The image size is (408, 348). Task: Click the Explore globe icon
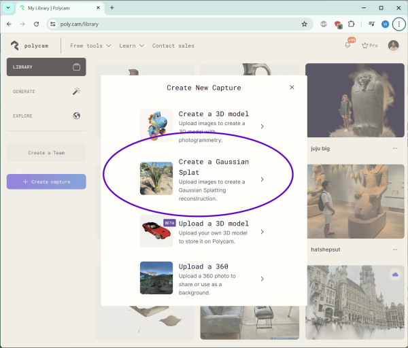[x=76, y=116]
